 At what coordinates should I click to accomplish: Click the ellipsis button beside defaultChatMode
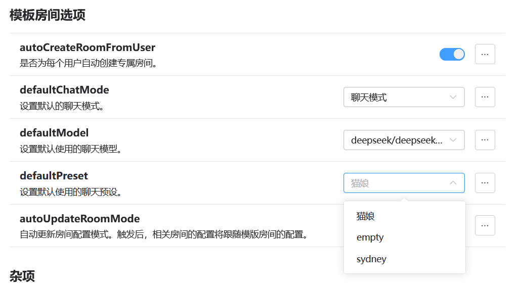485,97
